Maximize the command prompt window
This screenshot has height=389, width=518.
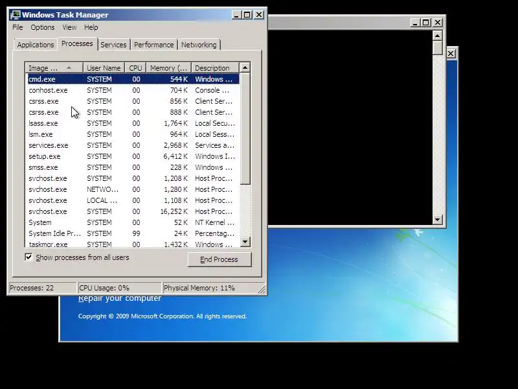[426, 23]
